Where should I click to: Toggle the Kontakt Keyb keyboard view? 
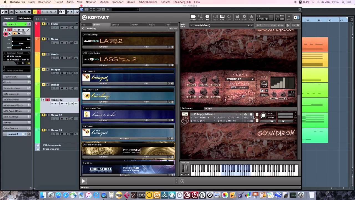(x=222, y=17)
